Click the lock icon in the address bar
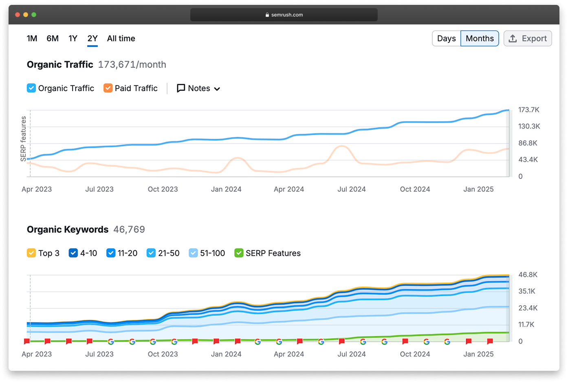The image size is (568, 383). [x=267, y=15]
